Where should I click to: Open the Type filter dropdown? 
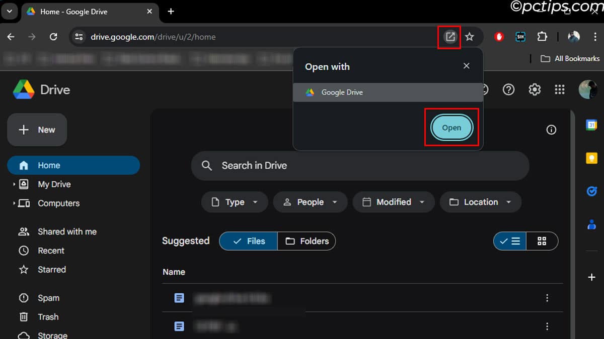(235, 202)
